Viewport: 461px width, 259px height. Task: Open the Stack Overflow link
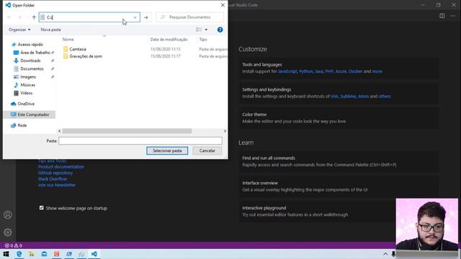pos(53,179)
